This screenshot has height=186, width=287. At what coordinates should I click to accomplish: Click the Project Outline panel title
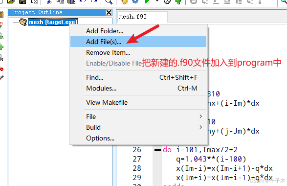(37, 12)
